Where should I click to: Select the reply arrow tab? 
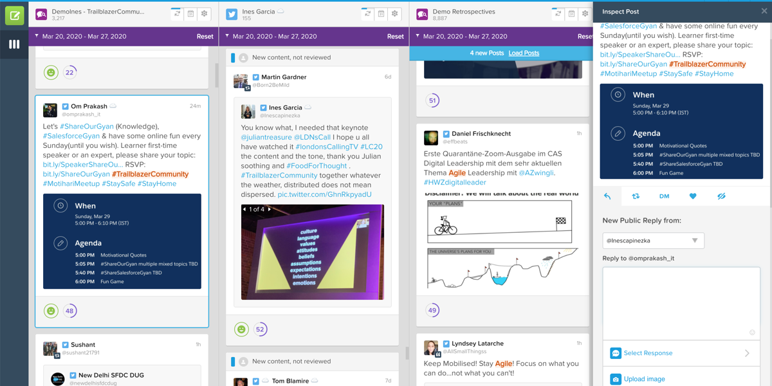(607, 196)
